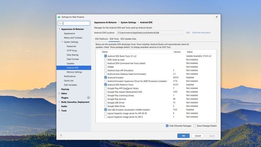The width and height of the screenshot is (261, 147).
Task: Click the Android SDK Location path field
Action: click(150, 33)
